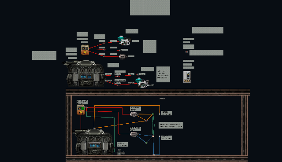Select the wide two-line label between the two detectors
The width and height of the screenshot is (282, 162).
click(x=171, y=125)
